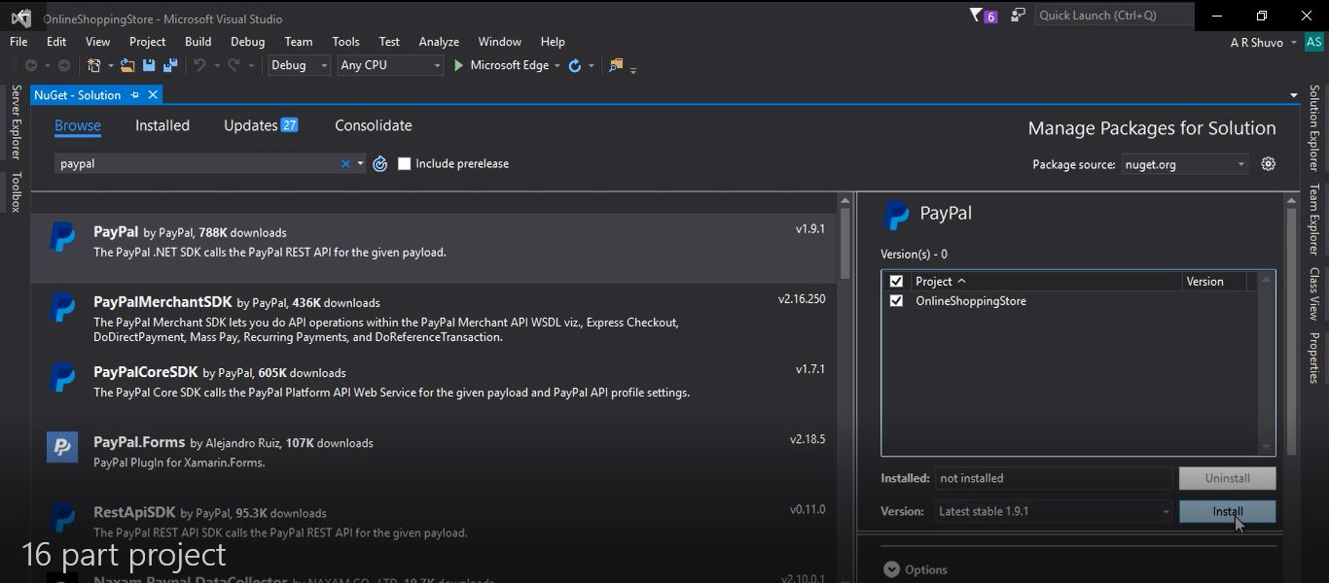Uncheck the OnlineShoppingStore project checkbox
This screenshot has height=583, width=1329.
coord(896,301)
